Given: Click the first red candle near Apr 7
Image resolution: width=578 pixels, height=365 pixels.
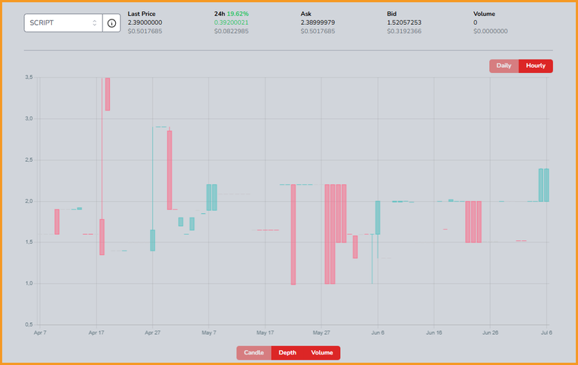Looking at the screenshot, I should click(x=57, y=221).
